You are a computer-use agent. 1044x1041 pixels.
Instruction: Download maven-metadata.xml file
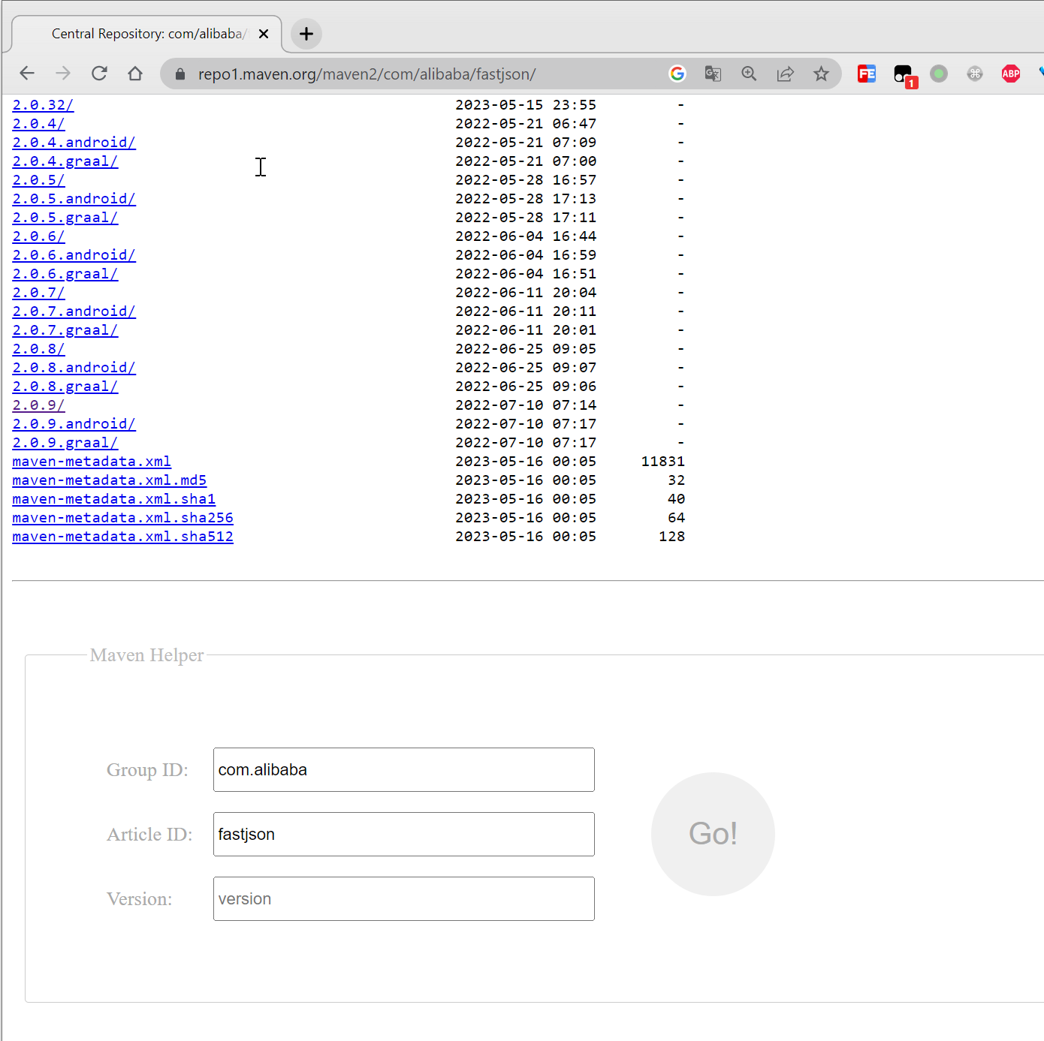(x=92, y=462)
